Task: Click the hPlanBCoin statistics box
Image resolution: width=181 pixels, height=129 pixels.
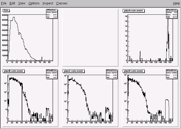Action: (x=52, y=74)
